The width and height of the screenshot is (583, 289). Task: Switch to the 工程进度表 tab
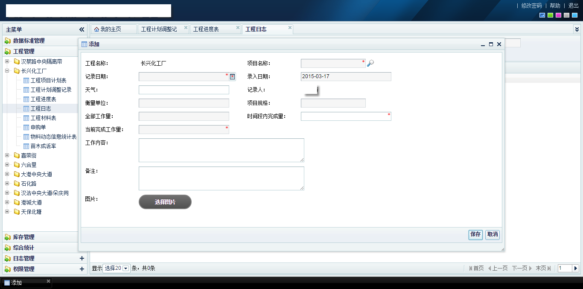coord(206,29)
